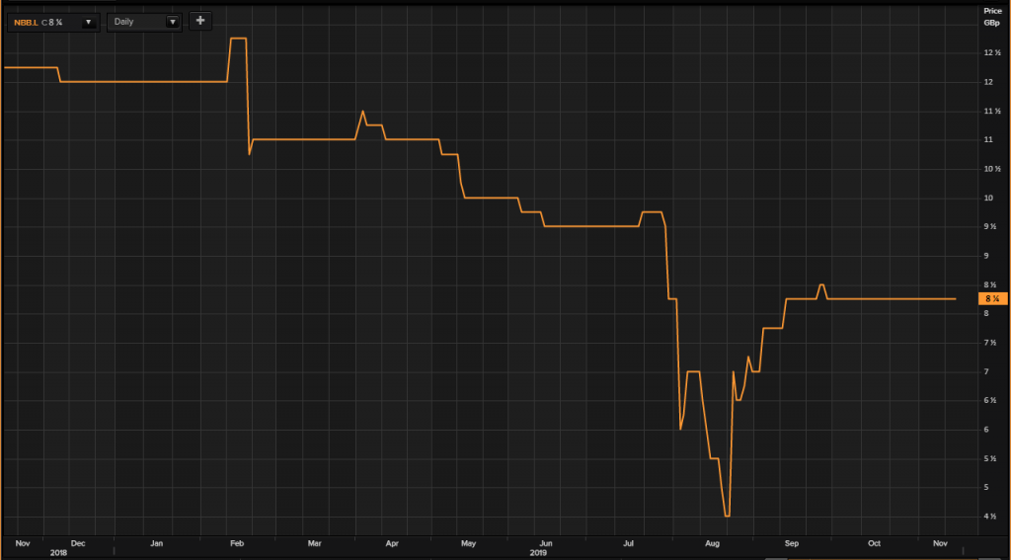Screen dimensions: 1011x560
Task: Click the 10 price axis label
Action: [987, 199]
